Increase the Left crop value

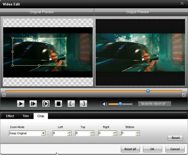[69, 132]
